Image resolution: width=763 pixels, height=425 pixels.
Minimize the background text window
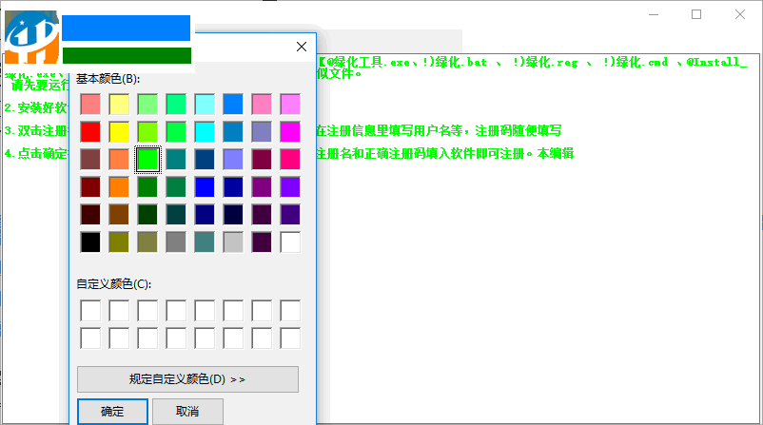pyautogui.click(x=654, y=14)
